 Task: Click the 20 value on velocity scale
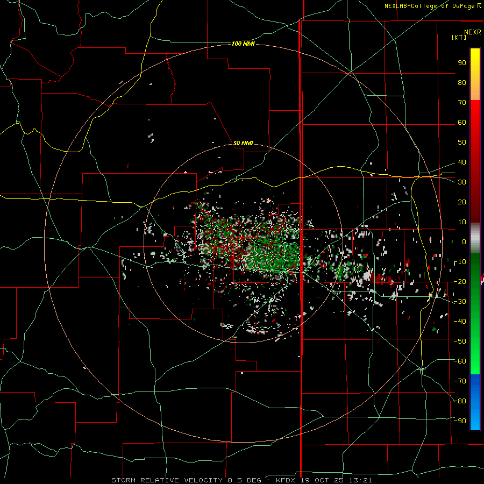pos(462,202)
